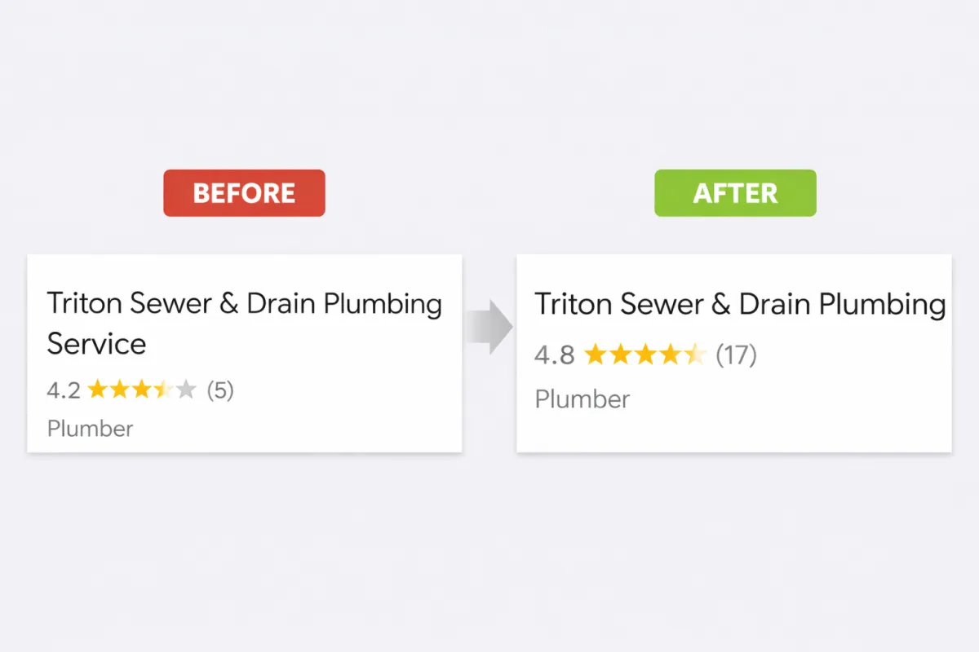Click the gray arrow between the cards
The image size is (979, 652).
coord(489,327)
